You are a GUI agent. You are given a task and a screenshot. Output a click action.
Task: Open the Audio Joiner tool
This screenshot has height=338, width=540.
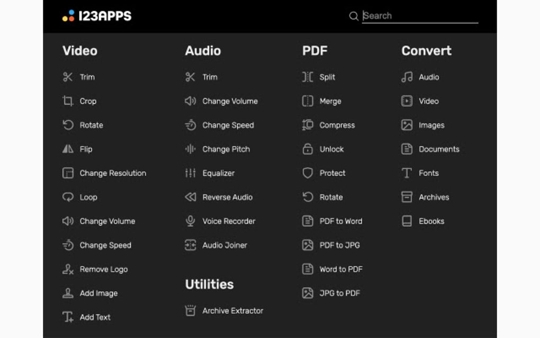224,245
